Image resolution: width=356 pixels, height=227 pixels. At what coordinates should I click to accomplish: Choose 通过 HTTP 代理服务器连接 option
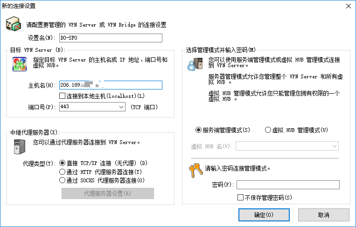pyautogui.click(x=63, y=172)
